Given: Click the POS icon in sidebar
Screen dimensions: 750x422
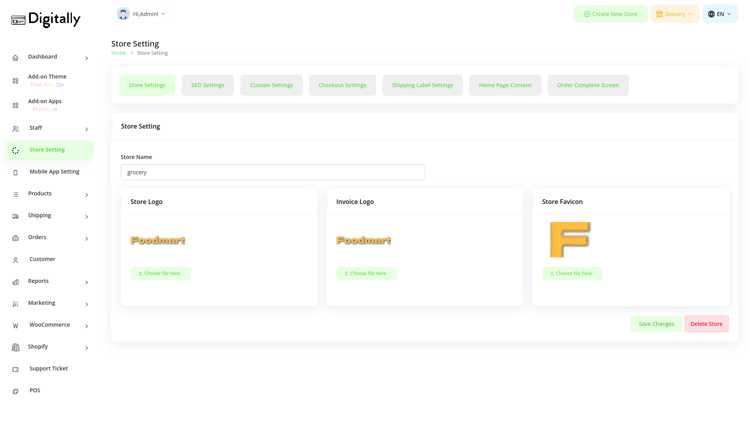Looking at the screenshot, I should pos(16,392).
